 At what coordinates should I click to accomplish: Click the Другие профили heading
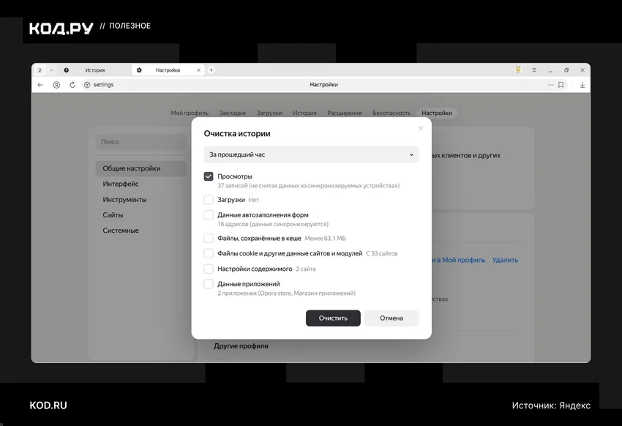(241, 346)
